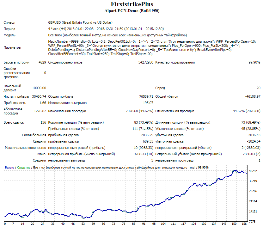
Task: Select the net profit value 30430.74
Action: pos(39,96)
